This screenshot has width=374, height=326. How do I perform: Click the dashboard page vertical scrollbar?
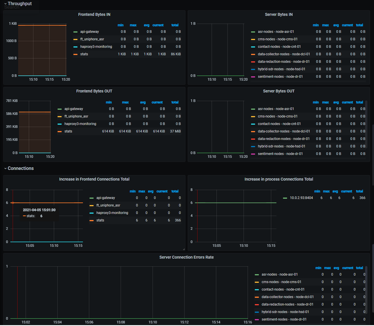coord(373,155)
